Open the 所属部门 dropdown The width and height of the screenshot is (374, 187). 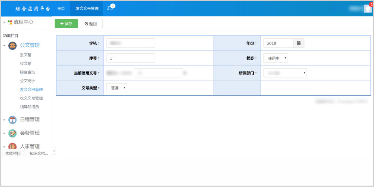pos(285,73)
